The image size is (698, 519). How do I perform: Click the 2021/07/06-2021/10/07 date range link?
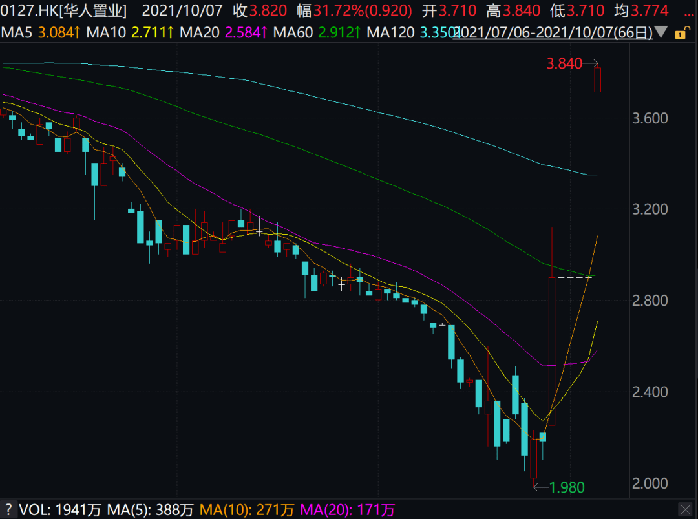tap(553, 32)
